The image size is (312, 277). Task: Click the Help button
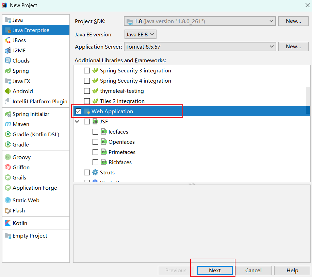(292, 271)
